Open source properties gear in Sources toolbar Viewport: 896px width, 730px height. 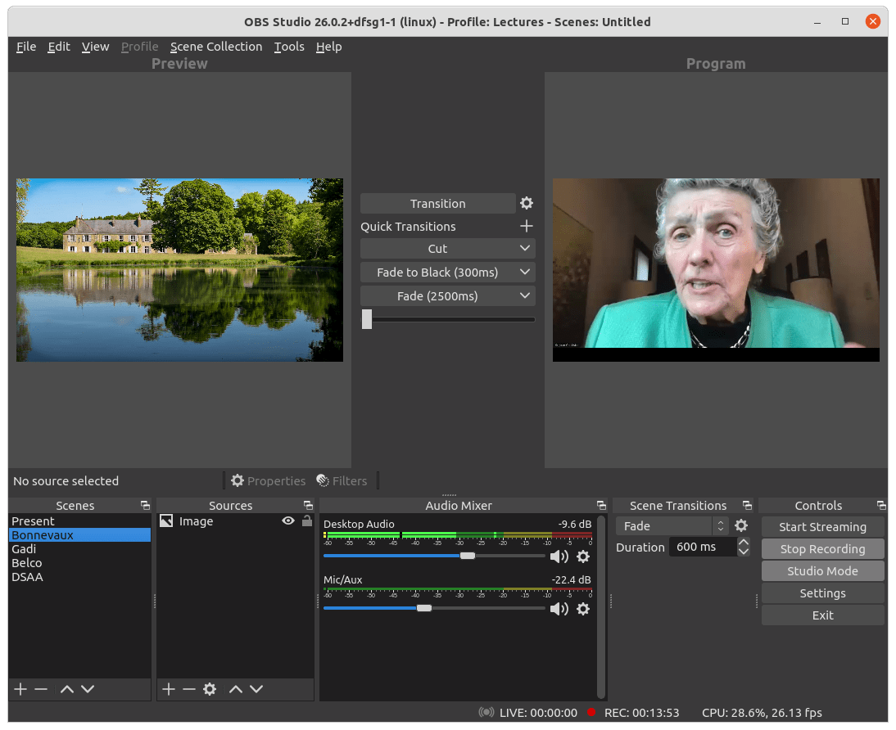pos(210,689)
